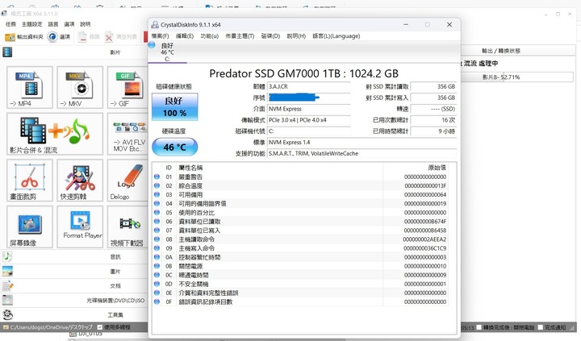Screen dimensions: 581x341
Task: Click the 良好 100 % health status button
Action: click(x=175, y=106)
